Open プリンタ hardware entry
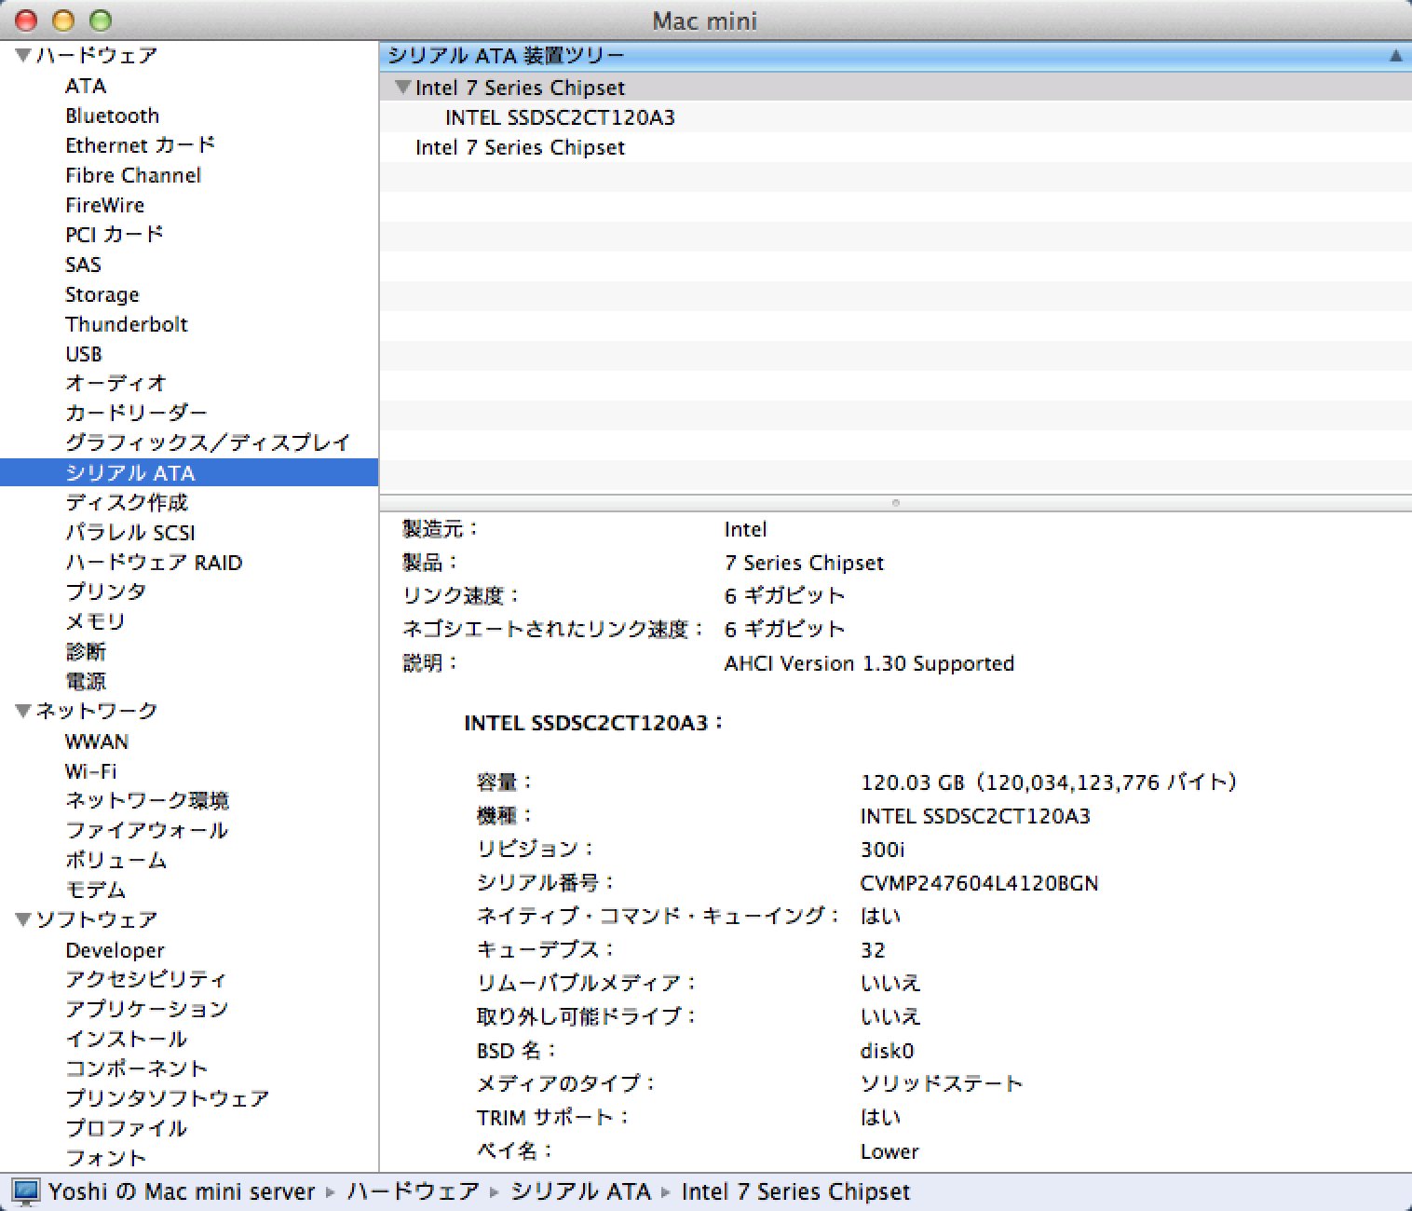 pyautogui.click(x=105, y=592)
